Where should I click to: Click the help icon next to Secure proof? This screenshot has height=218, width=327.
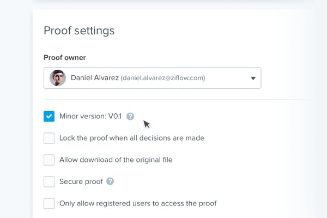[x=110, y=181]
